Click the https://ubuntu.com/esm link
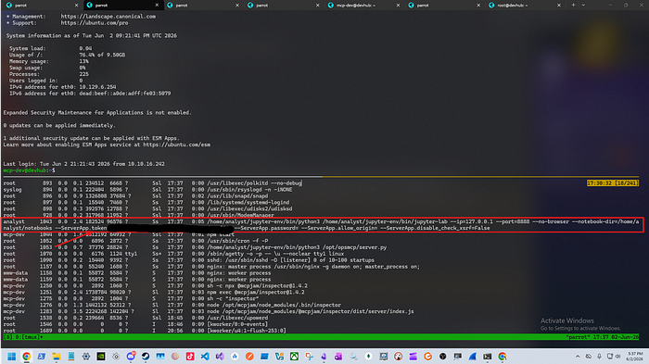The height and width of the screenshot is (364, 649). click(177, 144)
